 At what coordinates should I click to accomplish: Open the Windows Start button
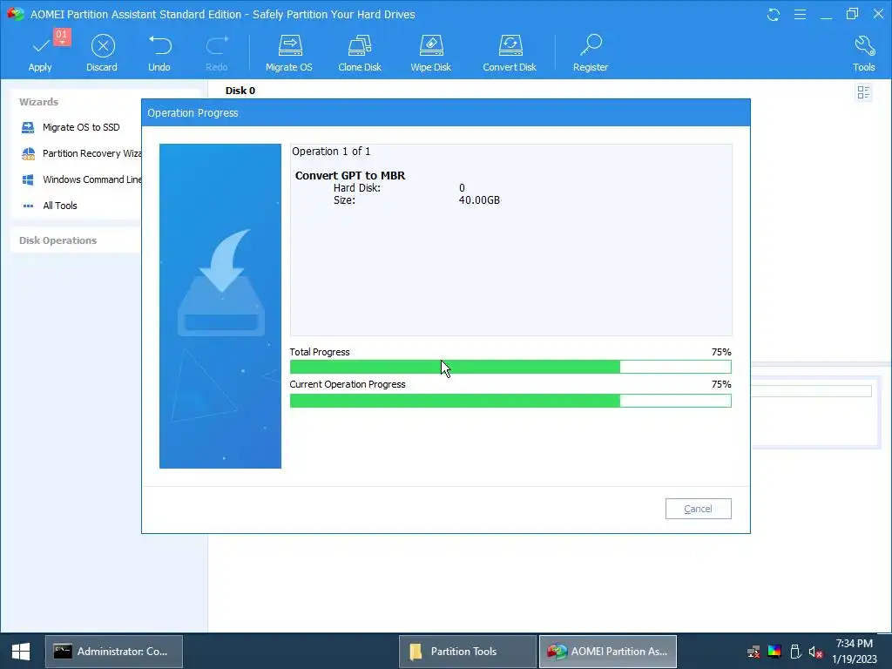(21, 652)
